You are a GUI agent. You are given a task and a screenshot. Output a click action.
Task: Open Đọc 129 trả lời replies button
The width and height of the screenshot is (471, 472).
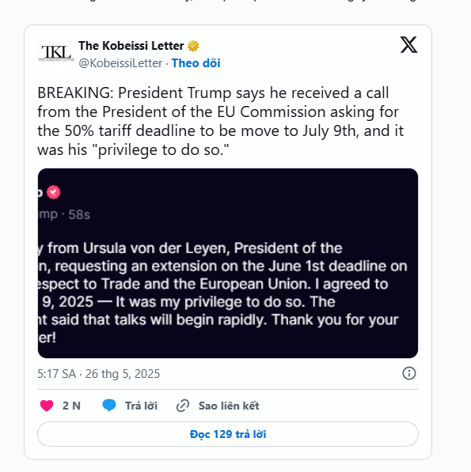coord(228,434)
